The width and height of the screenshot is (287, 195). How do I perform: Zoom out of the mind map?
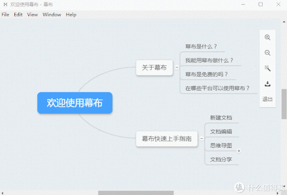tap(267, 53)
